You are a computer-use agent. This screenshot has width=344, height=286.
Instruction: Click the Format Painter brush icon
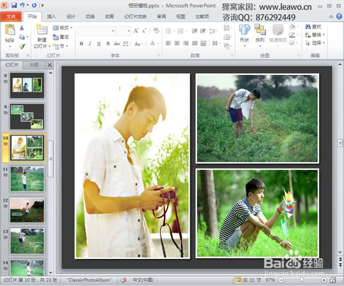pyautogui.click(x=22, y=46)
